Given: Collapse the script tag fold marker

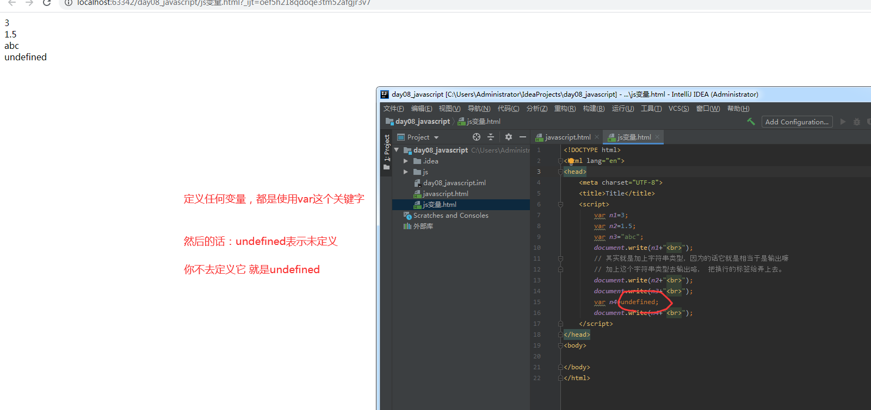Looking at the screenshot, I should (560, 204).
